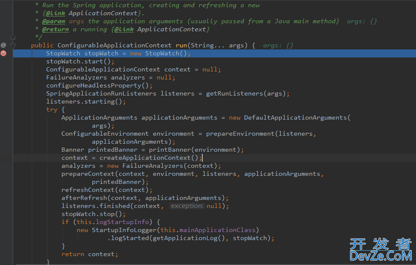
Task: Click the getApplicationLog() call
Action: 189,238
